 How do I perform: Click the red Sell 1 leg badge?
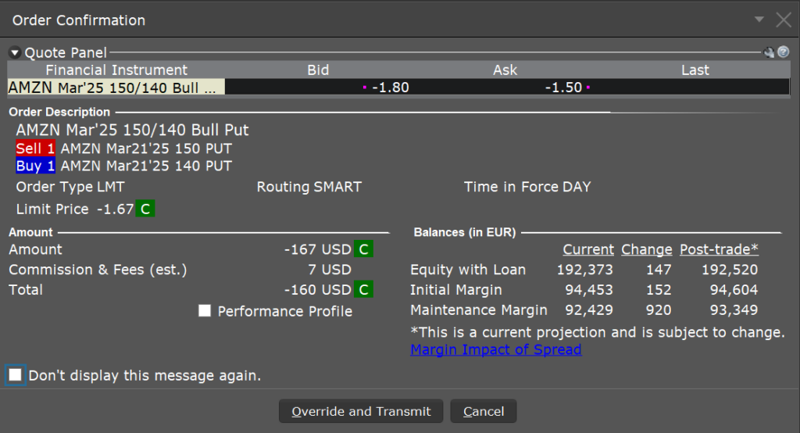(35, 149)
